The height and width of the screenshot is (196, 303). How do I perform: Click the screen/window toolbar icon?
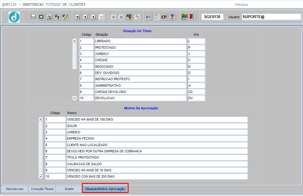41,17
